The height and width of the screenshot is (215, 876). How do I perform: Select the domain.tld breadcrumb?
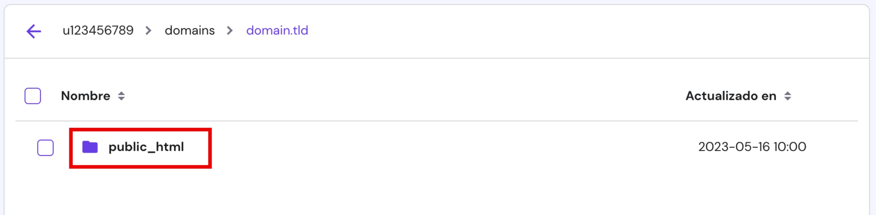277,30
